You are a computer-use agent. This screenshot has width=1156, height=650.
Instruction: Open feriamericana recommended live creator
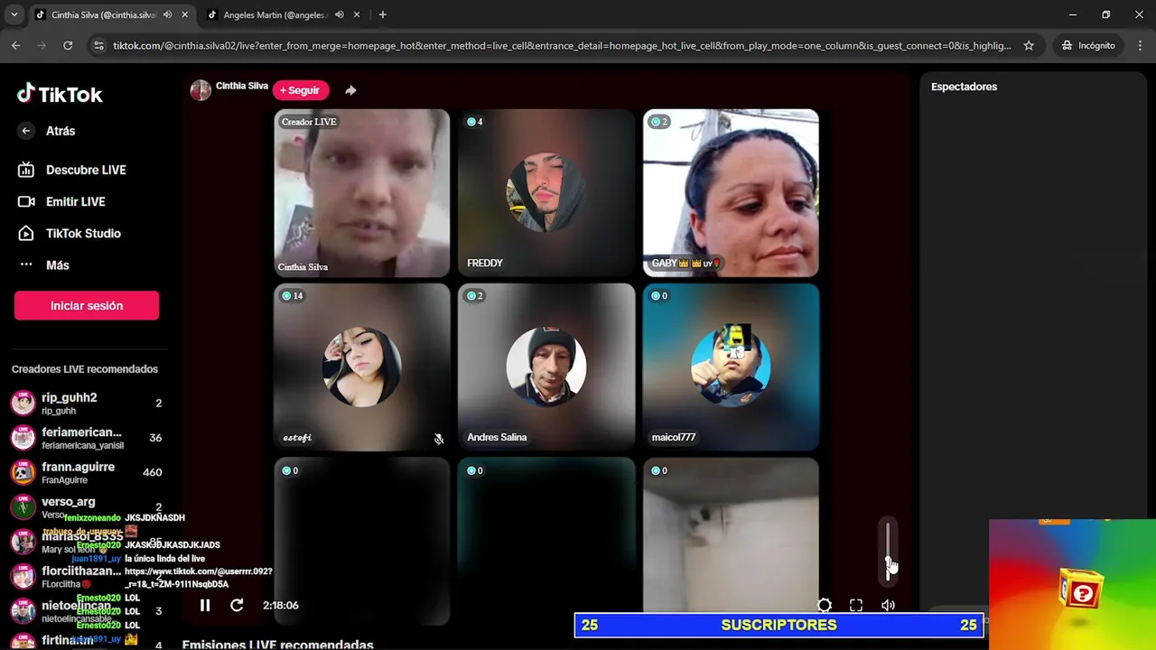tap(88, 438)
